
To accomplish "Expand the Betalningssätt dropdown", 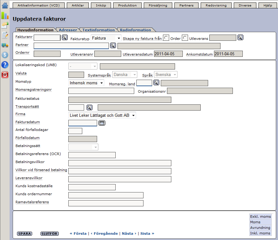I will pyautogui.click(x=83, y=147).
